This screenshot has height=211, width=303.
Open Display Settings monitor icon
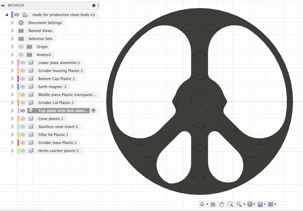click(x=250, y=204)
